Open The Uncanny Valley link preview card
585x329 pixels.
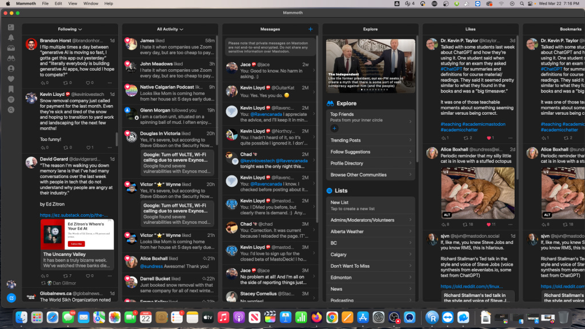(77, 244)
